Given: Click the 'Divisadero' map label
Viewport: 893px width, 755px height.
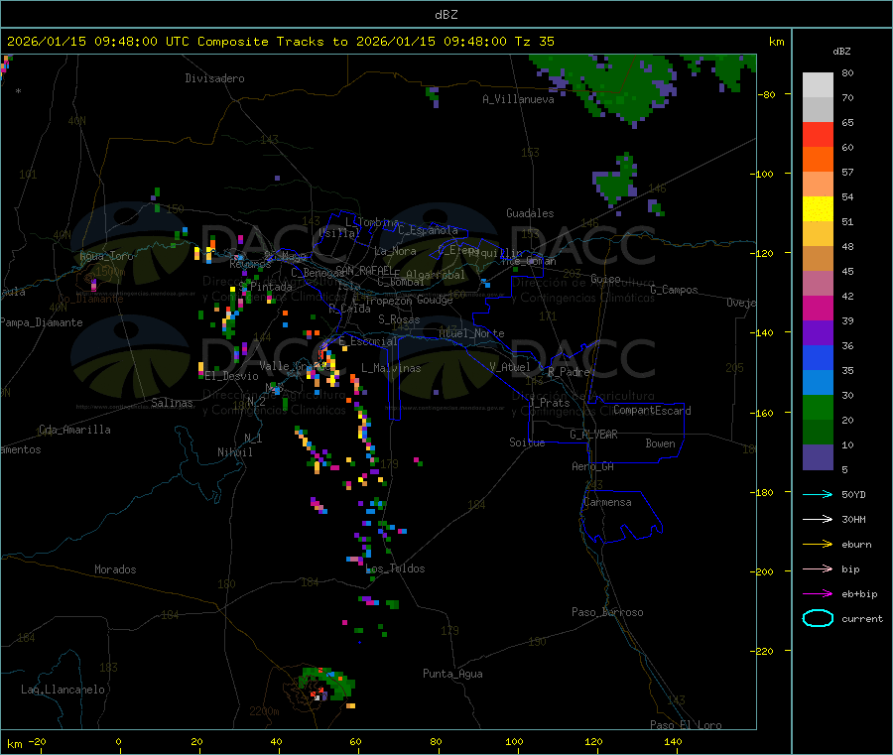Looking at the screenshot, I should click(214, 78).
